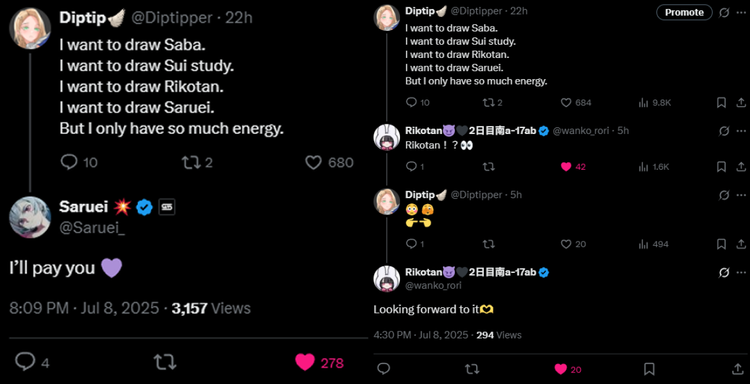Open more options on Rikotan's final reply
The height and width of the screenshot is (384, 750).
tap(742, 272)
